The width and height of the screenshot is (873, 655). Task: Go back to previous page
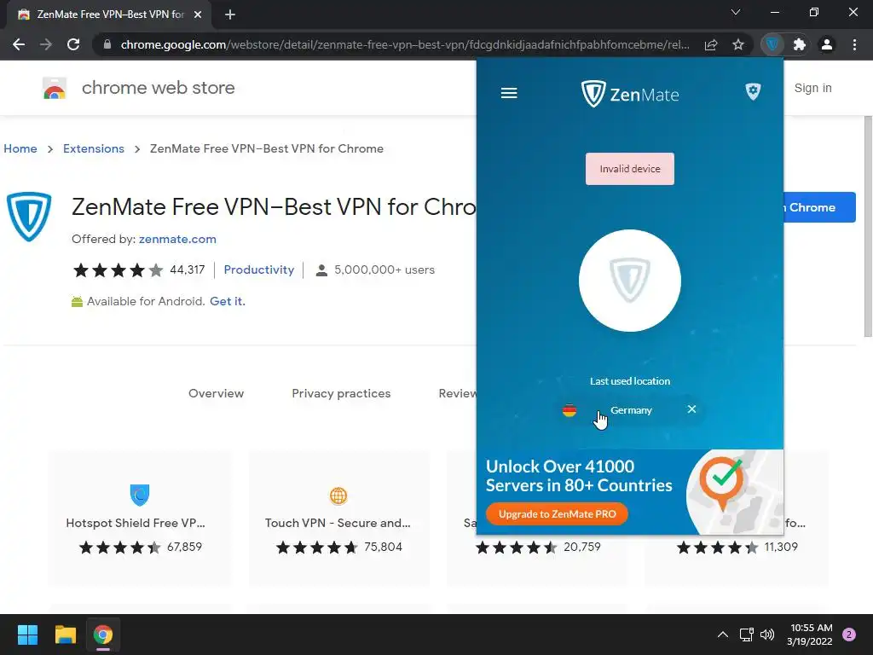[x=19, y=44]
